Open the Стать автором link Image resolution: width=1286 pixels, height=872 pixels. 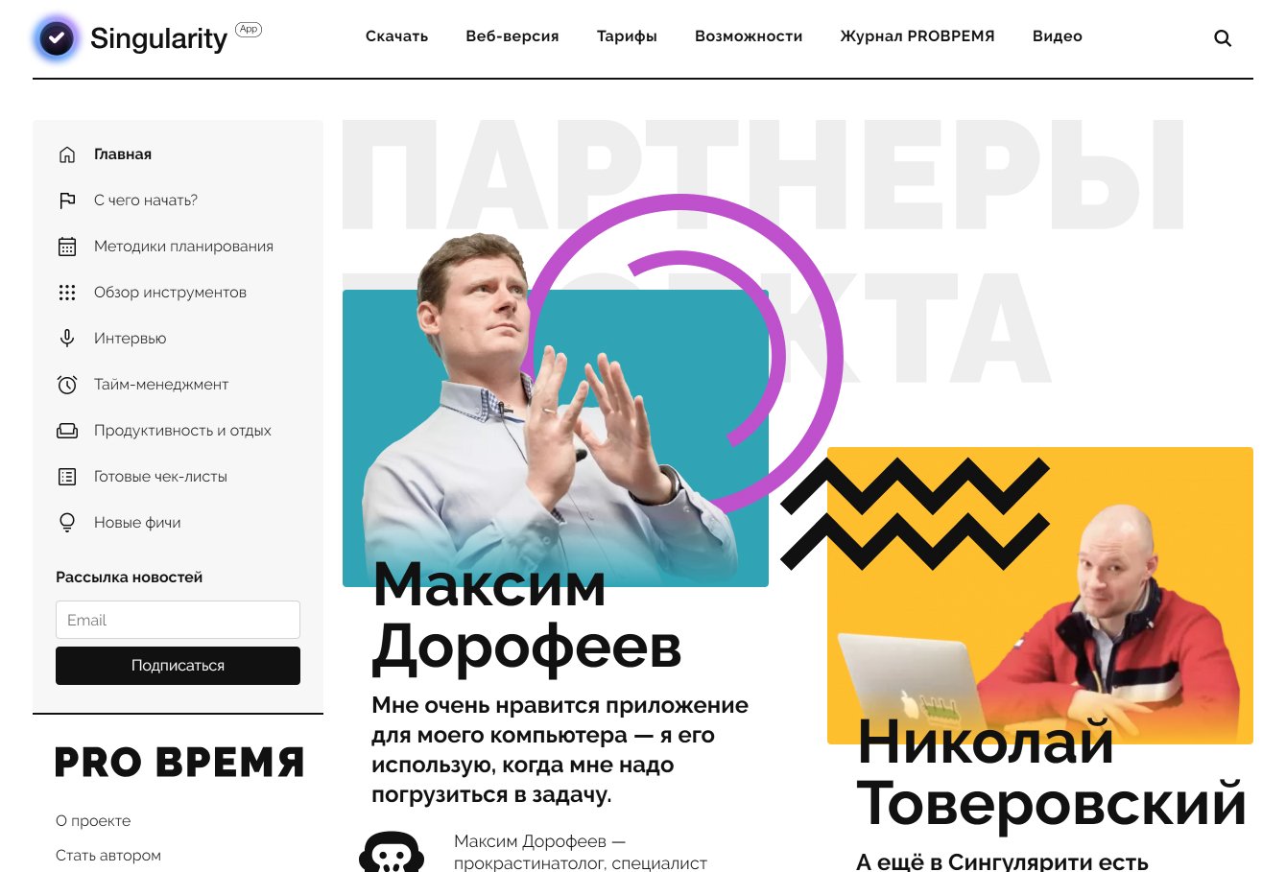[x=108, y=856]
